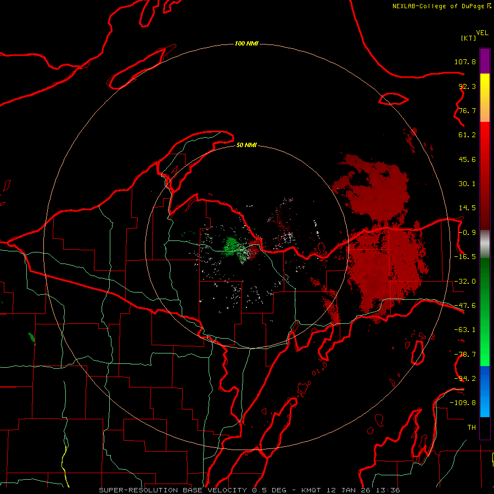The width and height of the screenshot is (494, 494).
Task: Click the -47.6 velocity scale value
Action: tap(465, 306)
